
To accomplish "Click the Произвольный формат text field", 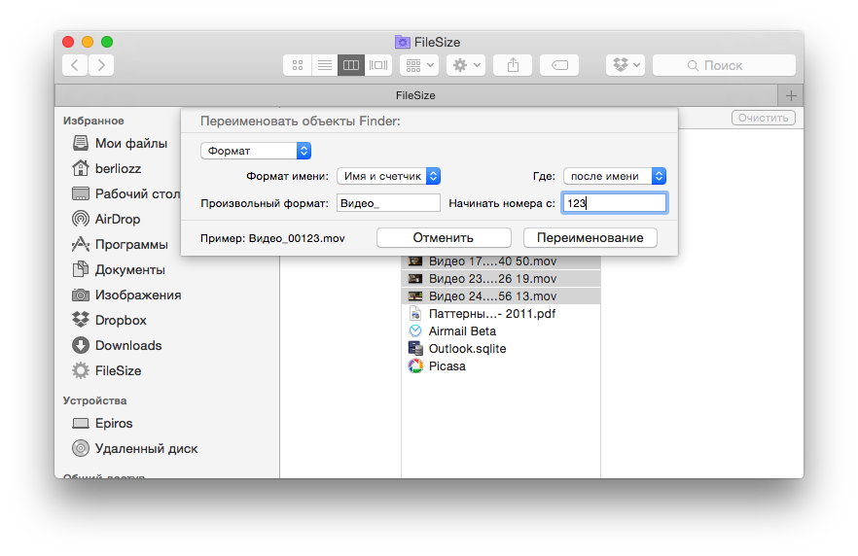I will coord(388,202).
